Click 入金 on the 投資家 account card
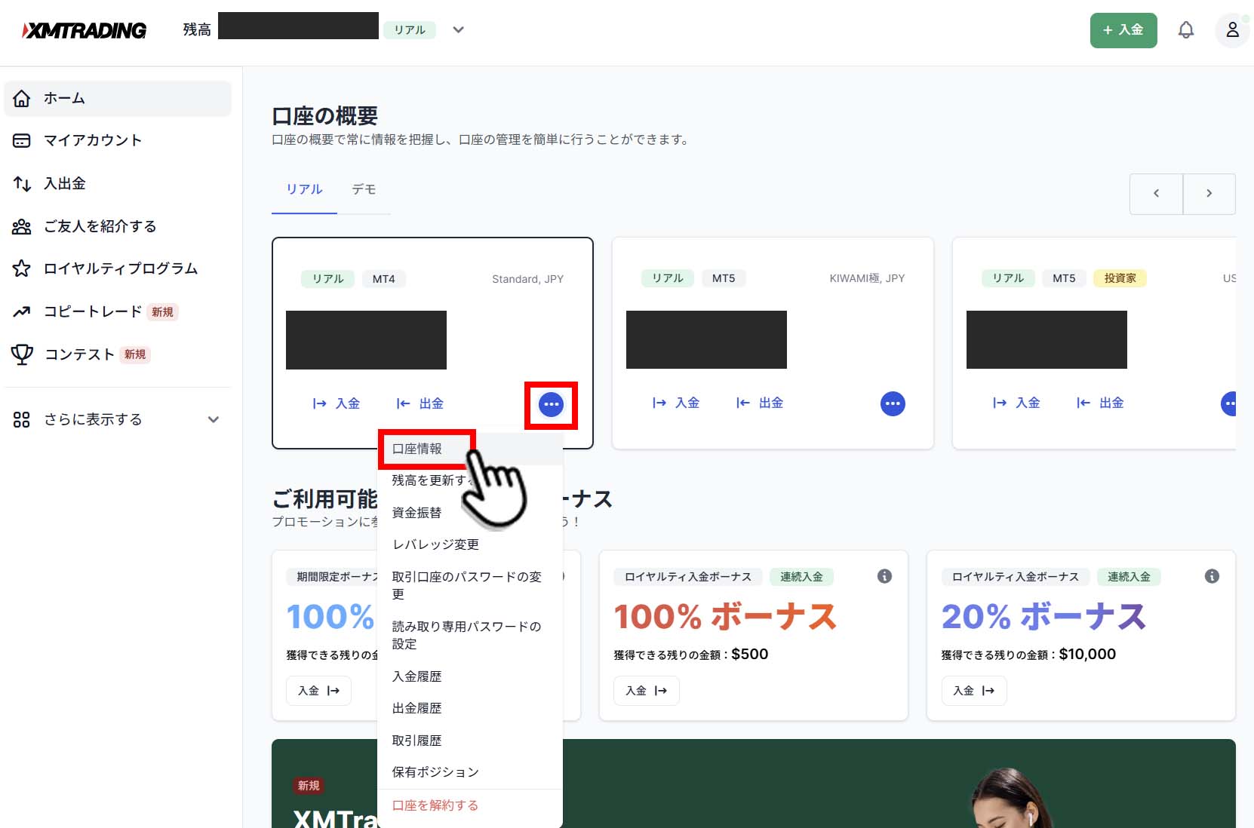Image resolution: width=1254 pixels, height=828 pixels. [x=1016, y=403]
